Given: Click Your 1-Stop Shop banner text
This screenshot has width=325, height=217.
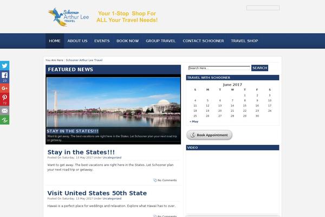Looking at the screenshot, I should pos(127,17).
